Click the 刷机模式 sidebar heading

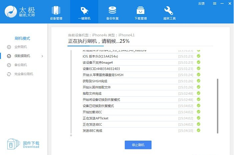click(x=22, y=38)
